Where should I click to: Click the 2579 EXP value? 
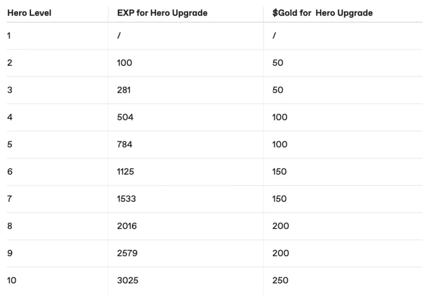point(127,253)
